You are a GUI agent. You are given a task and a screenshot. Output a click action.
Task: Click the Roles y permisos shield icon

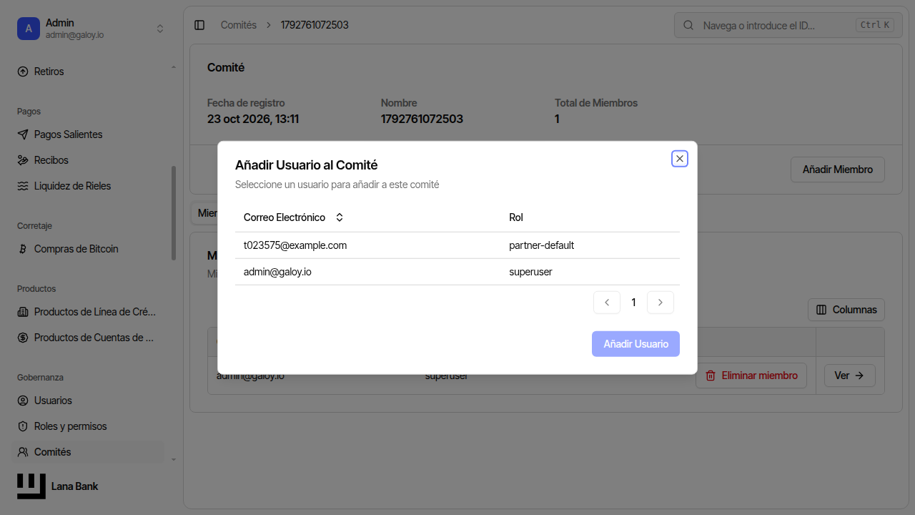click(x=23, y=426)
